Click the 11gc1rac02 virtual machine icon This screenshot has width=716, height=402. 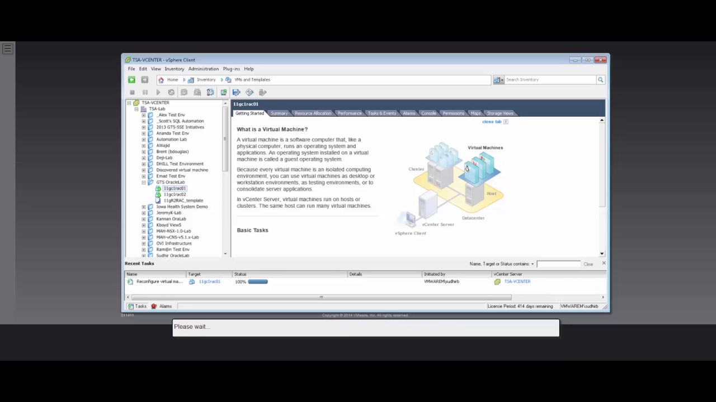(158, 194)
